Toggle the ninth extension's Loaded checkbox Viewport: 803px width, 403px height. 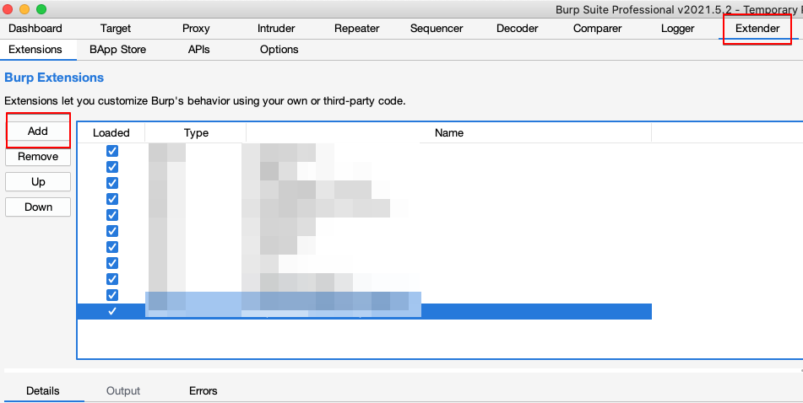pos(112,279)
